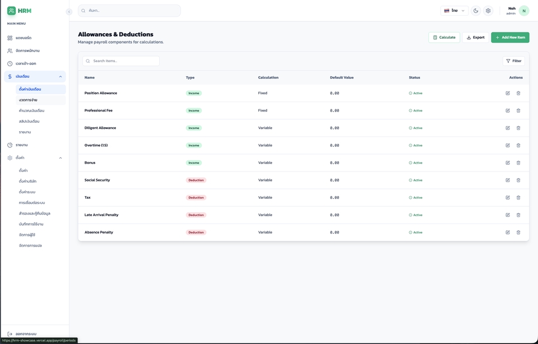Click trash icon for Overtime (1.5) row
This screenshot has height=344, width=538.
[x=518, y=146]
